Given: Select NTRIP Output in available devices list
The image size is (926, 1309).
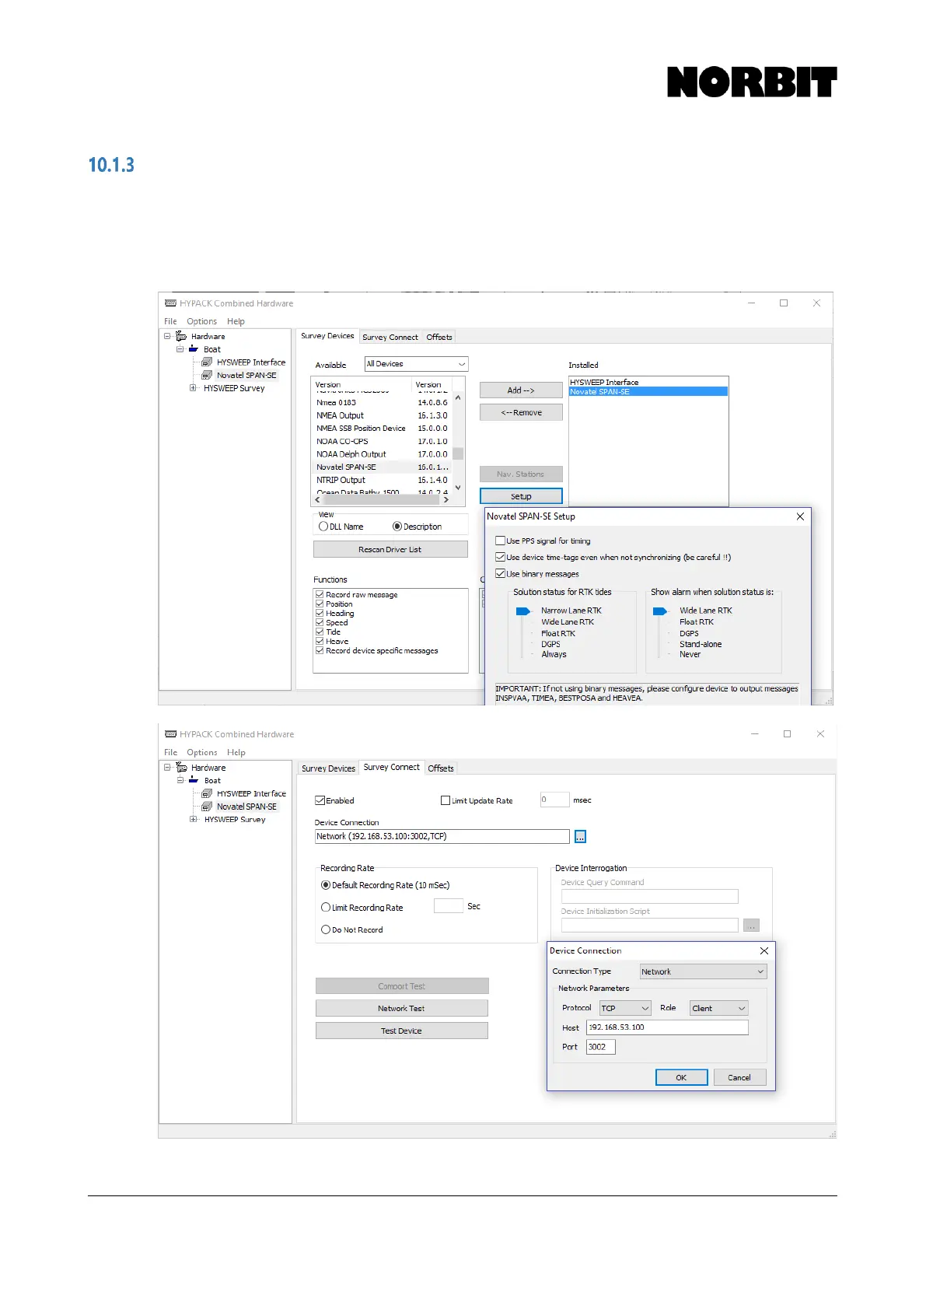Looking at the screenshot, I should pyautogui.click(x=382, y=480).
